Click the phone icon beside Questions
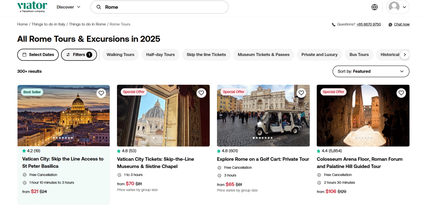Image resolution: width=427 pixels, height=208 pixels. point(333,24)
